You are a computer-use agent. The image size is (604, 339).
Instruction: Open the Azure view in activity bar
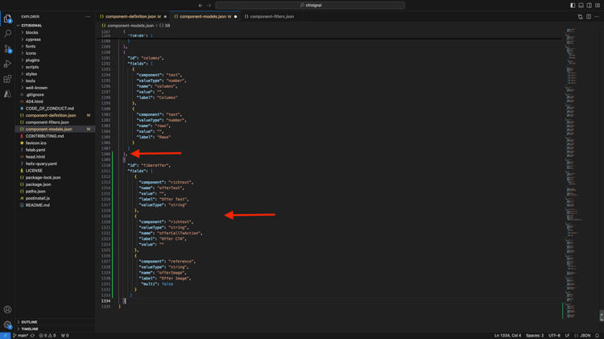point(7,94)
